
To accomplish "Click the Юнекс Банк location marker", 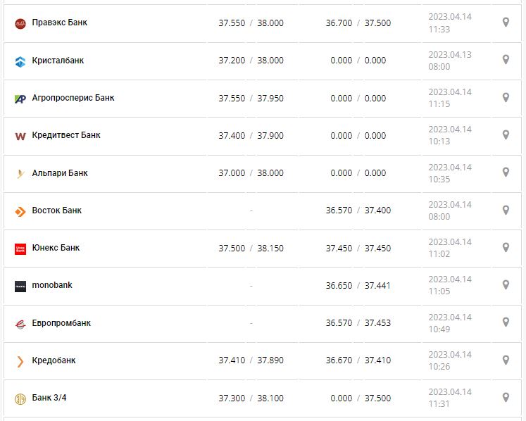I will 505,248.
